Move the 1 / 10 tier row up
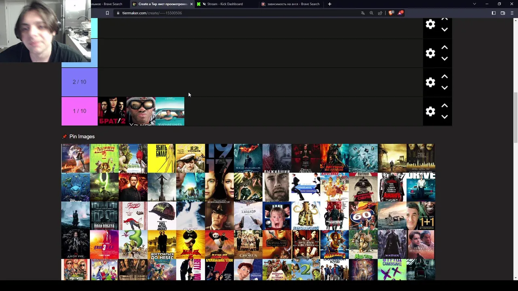518x291 pixels. (444, 106)
